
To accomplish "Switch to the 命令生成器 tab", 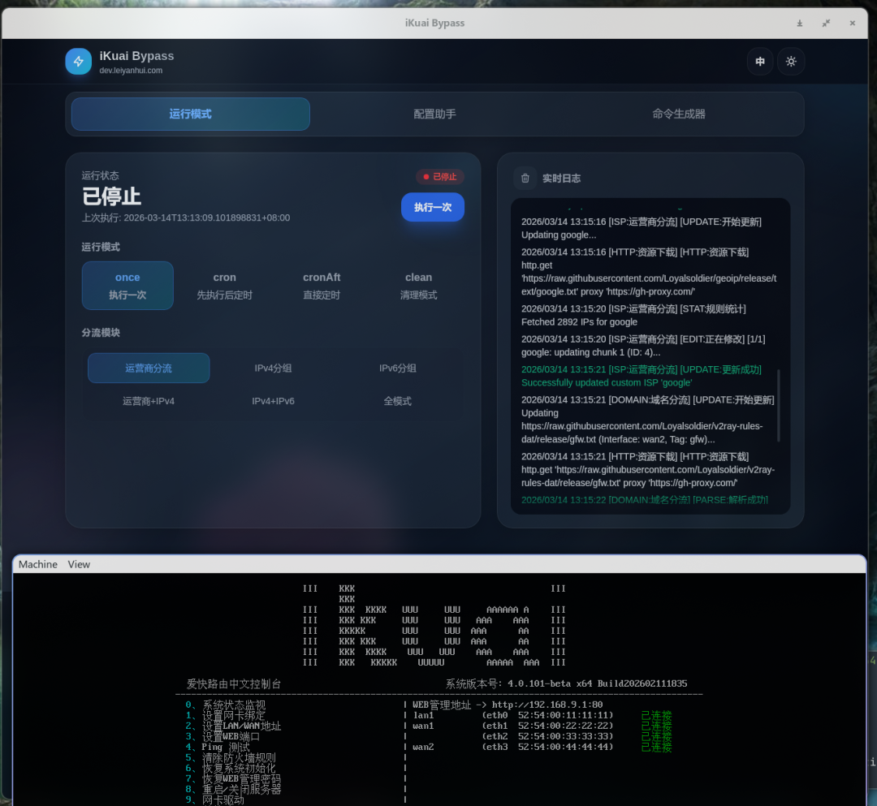I will coord(678,114).
